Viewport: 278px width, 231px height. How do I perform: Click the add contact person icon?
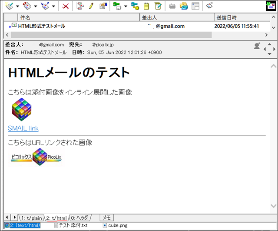(x=257, y=46)
